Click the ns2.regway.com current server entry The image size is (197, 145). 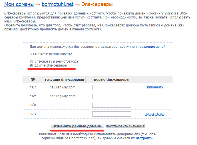(x=63, y=96)
